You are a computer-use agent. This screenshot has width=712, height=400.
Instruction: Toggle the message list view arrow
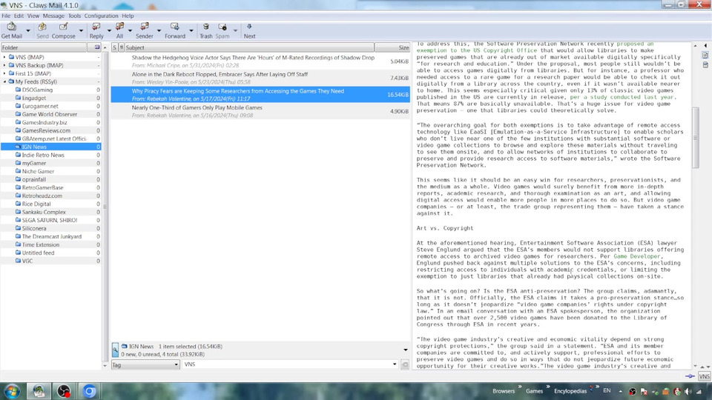point(406,350)
